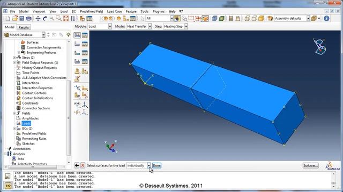Select Interactions in the model tree
The image size is (343, 192).
(x=31, y=83)
